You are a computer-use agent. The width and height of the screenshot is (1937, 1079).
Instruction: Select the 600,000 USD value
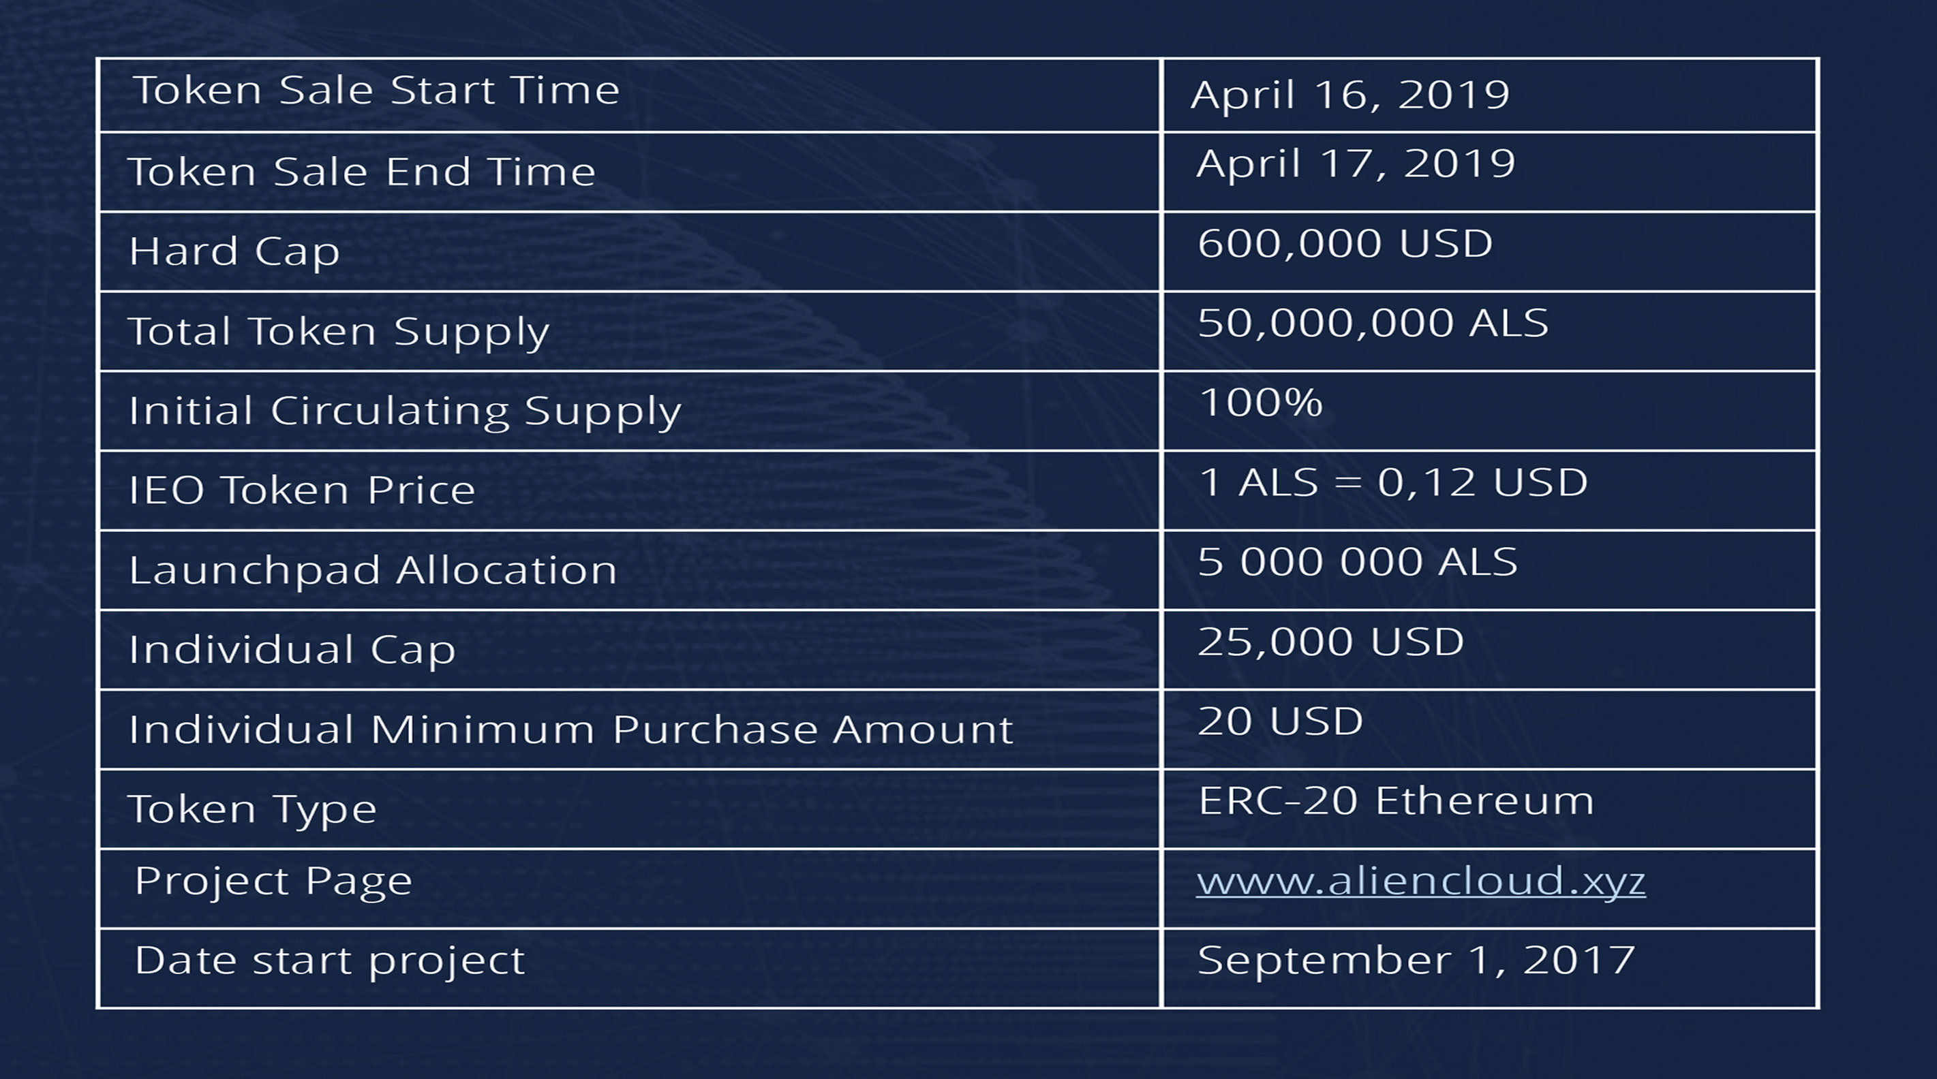tap(1345, 243)
